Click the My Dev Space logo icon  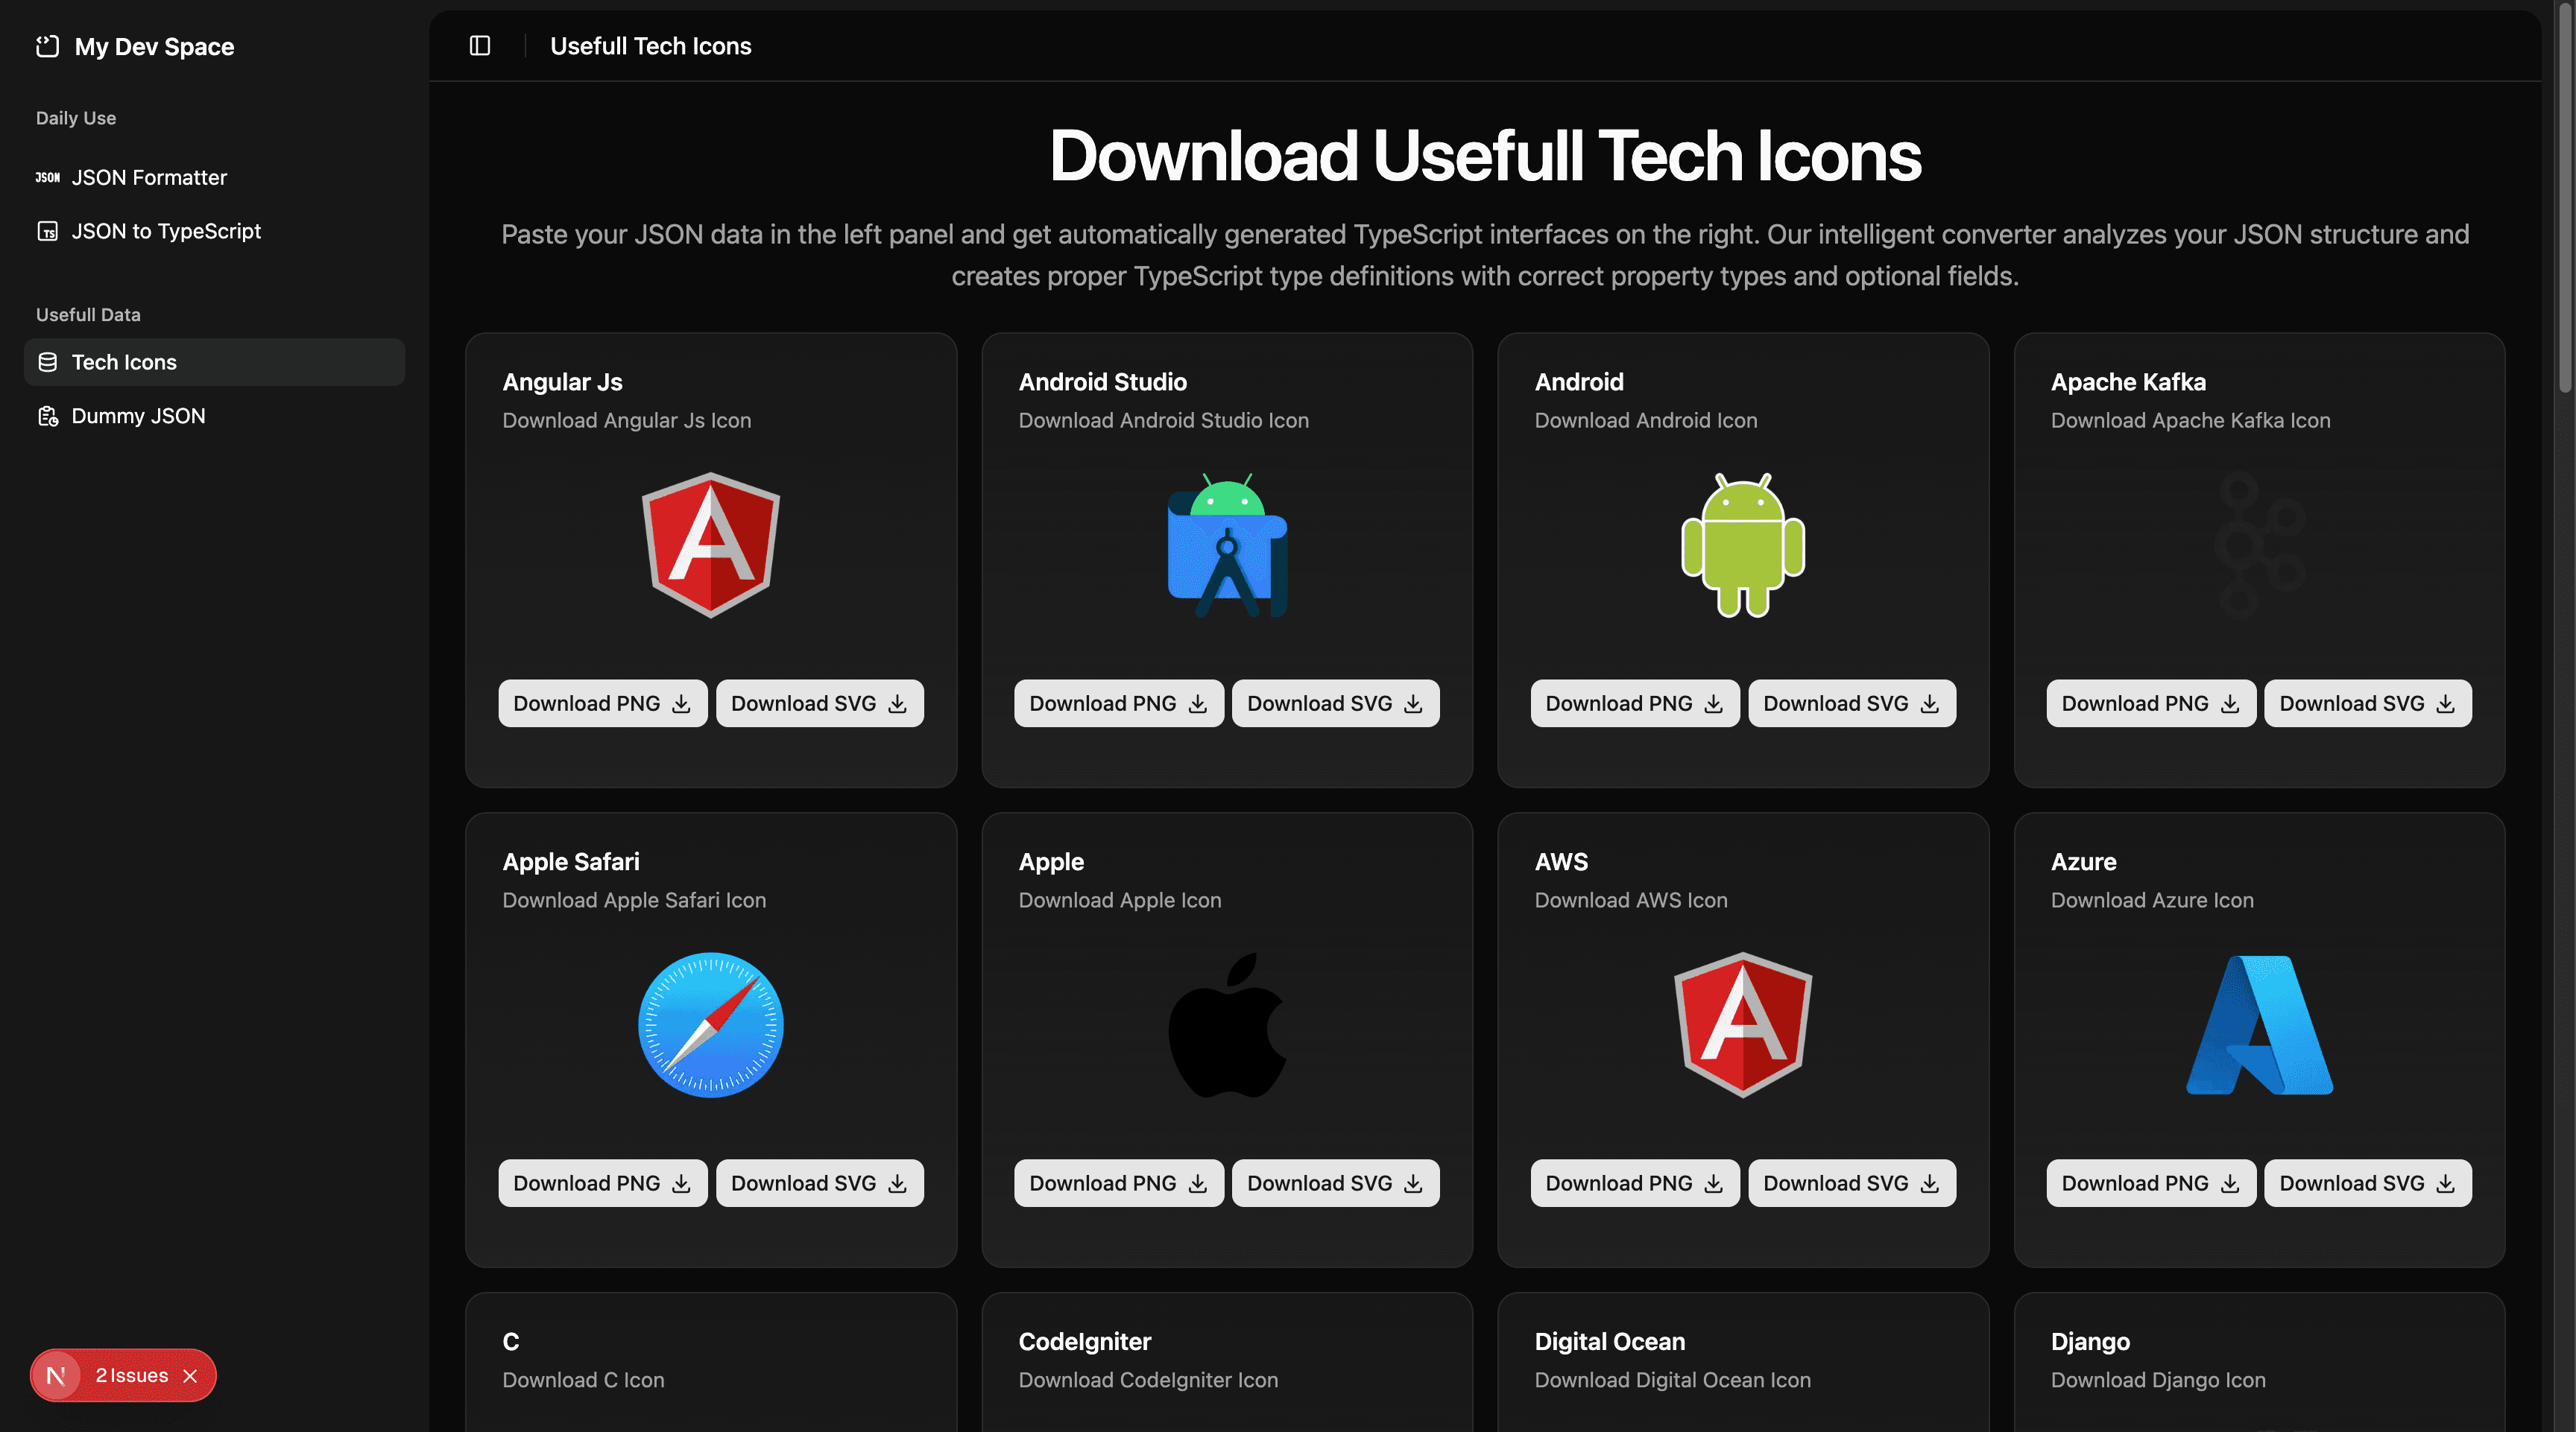47,46
